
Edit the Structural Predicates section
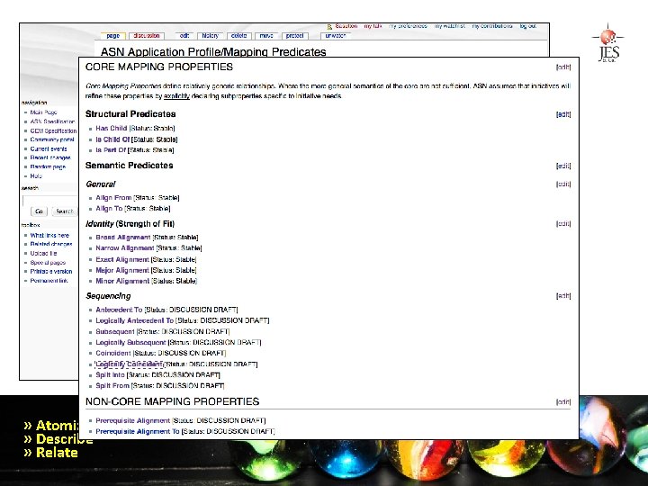click(x=563, y=114)
